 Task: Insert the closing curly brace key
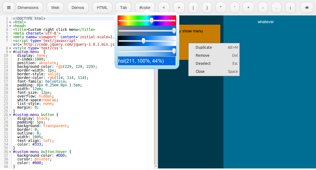[x=207, y=8]
